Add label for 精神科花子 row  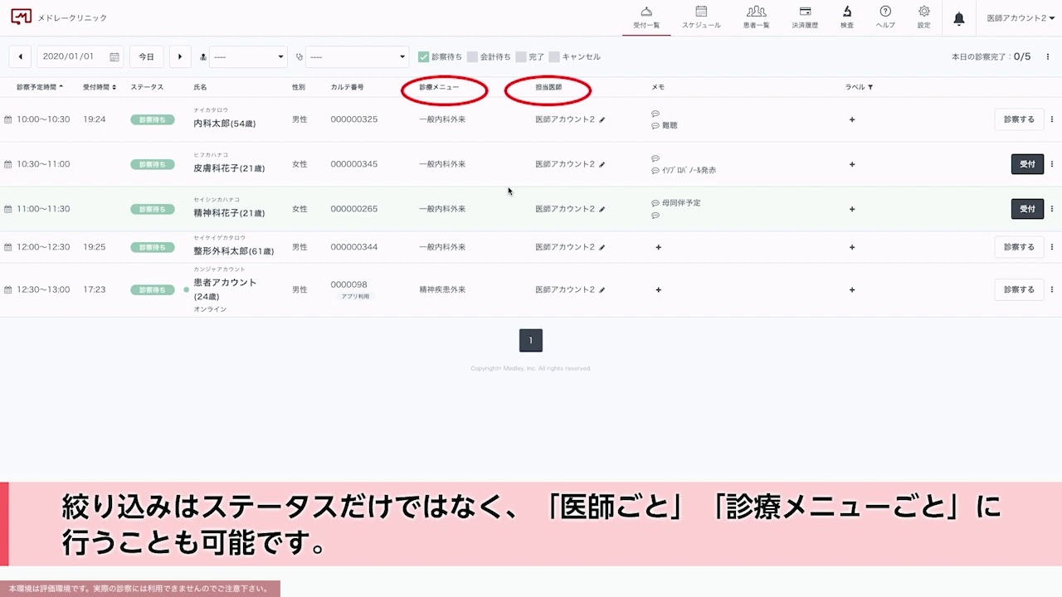pos(852,209)
